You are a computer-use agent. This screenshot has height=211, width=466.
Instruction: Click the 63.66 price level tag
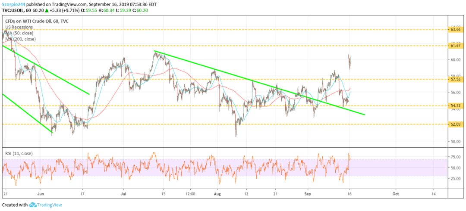455,30
